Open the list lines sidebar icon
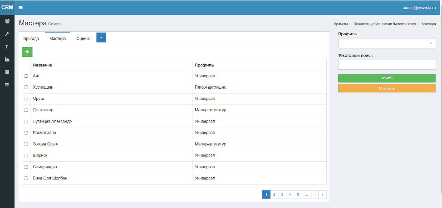 (7, 85)
